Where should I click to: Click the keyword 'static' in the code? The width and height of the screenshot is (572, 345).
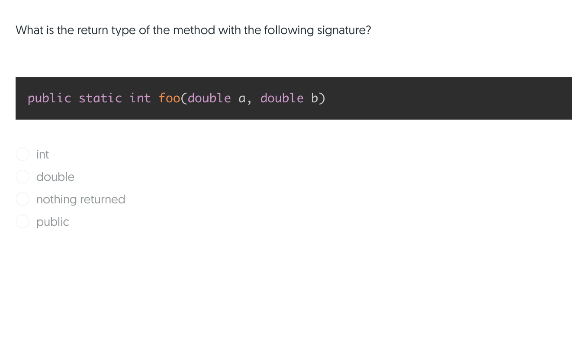(100, 98)
